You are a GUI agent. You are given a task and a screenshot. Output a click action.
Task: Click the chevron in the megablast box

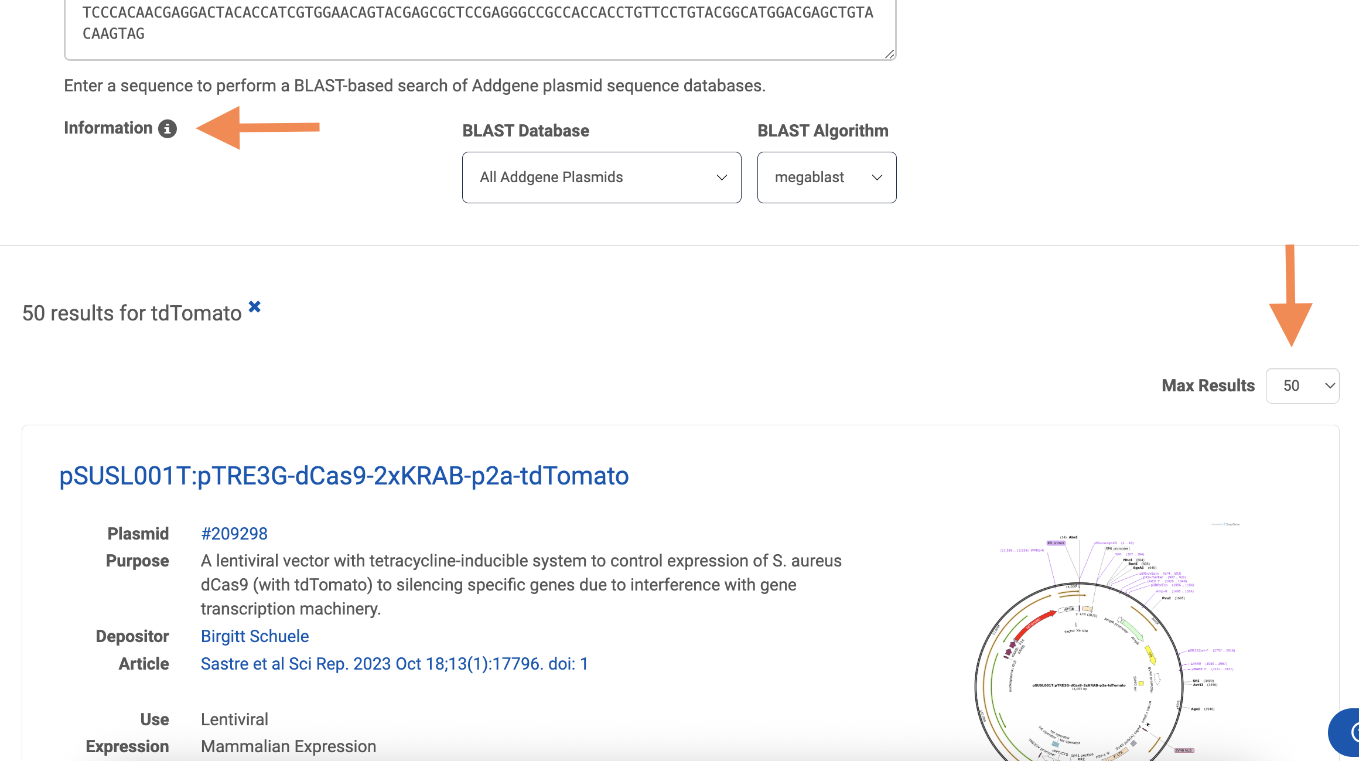coord(877,178)
